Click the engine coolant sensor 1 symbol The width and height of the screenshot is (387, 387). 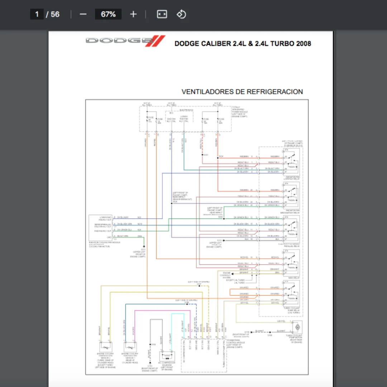(131, 347)
